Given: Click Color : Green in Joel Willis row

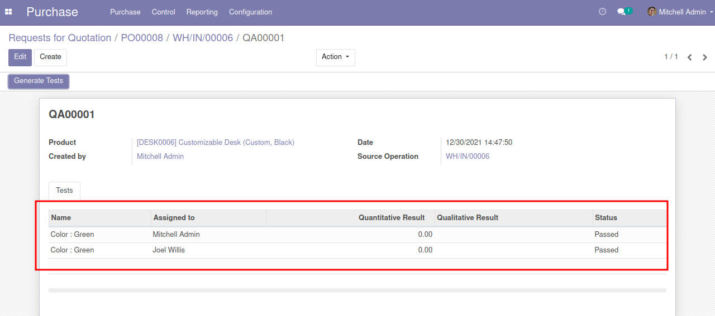Looking at the screenshot, I should tap(72, 250).
